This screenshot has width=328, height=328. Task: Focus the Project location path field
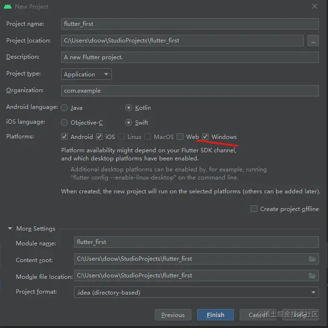tap(182, 41)
